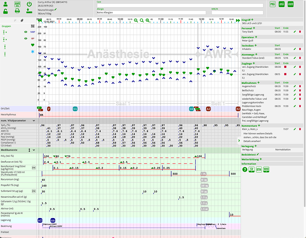Switch to the PRÄ tab

[x=273, y=4]
